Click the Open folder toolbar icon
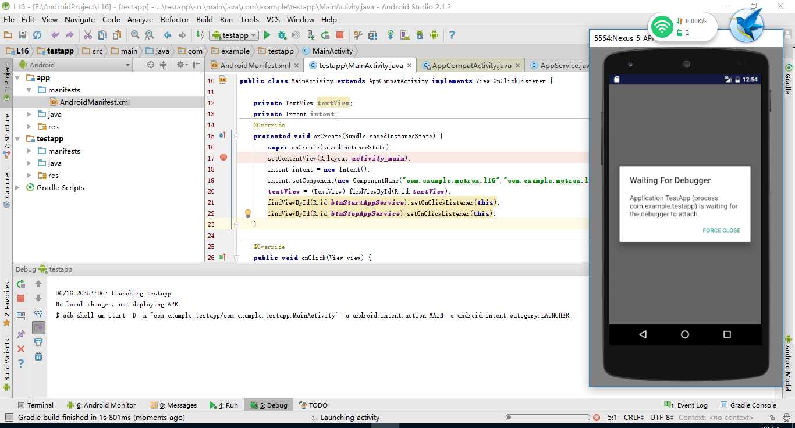The image size is (795, 428). pyautogui.click(x=8, y=35)
